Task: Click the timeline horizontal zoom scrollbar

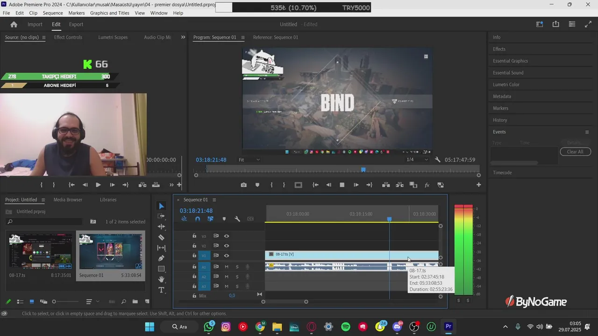Action: (285, 301)
